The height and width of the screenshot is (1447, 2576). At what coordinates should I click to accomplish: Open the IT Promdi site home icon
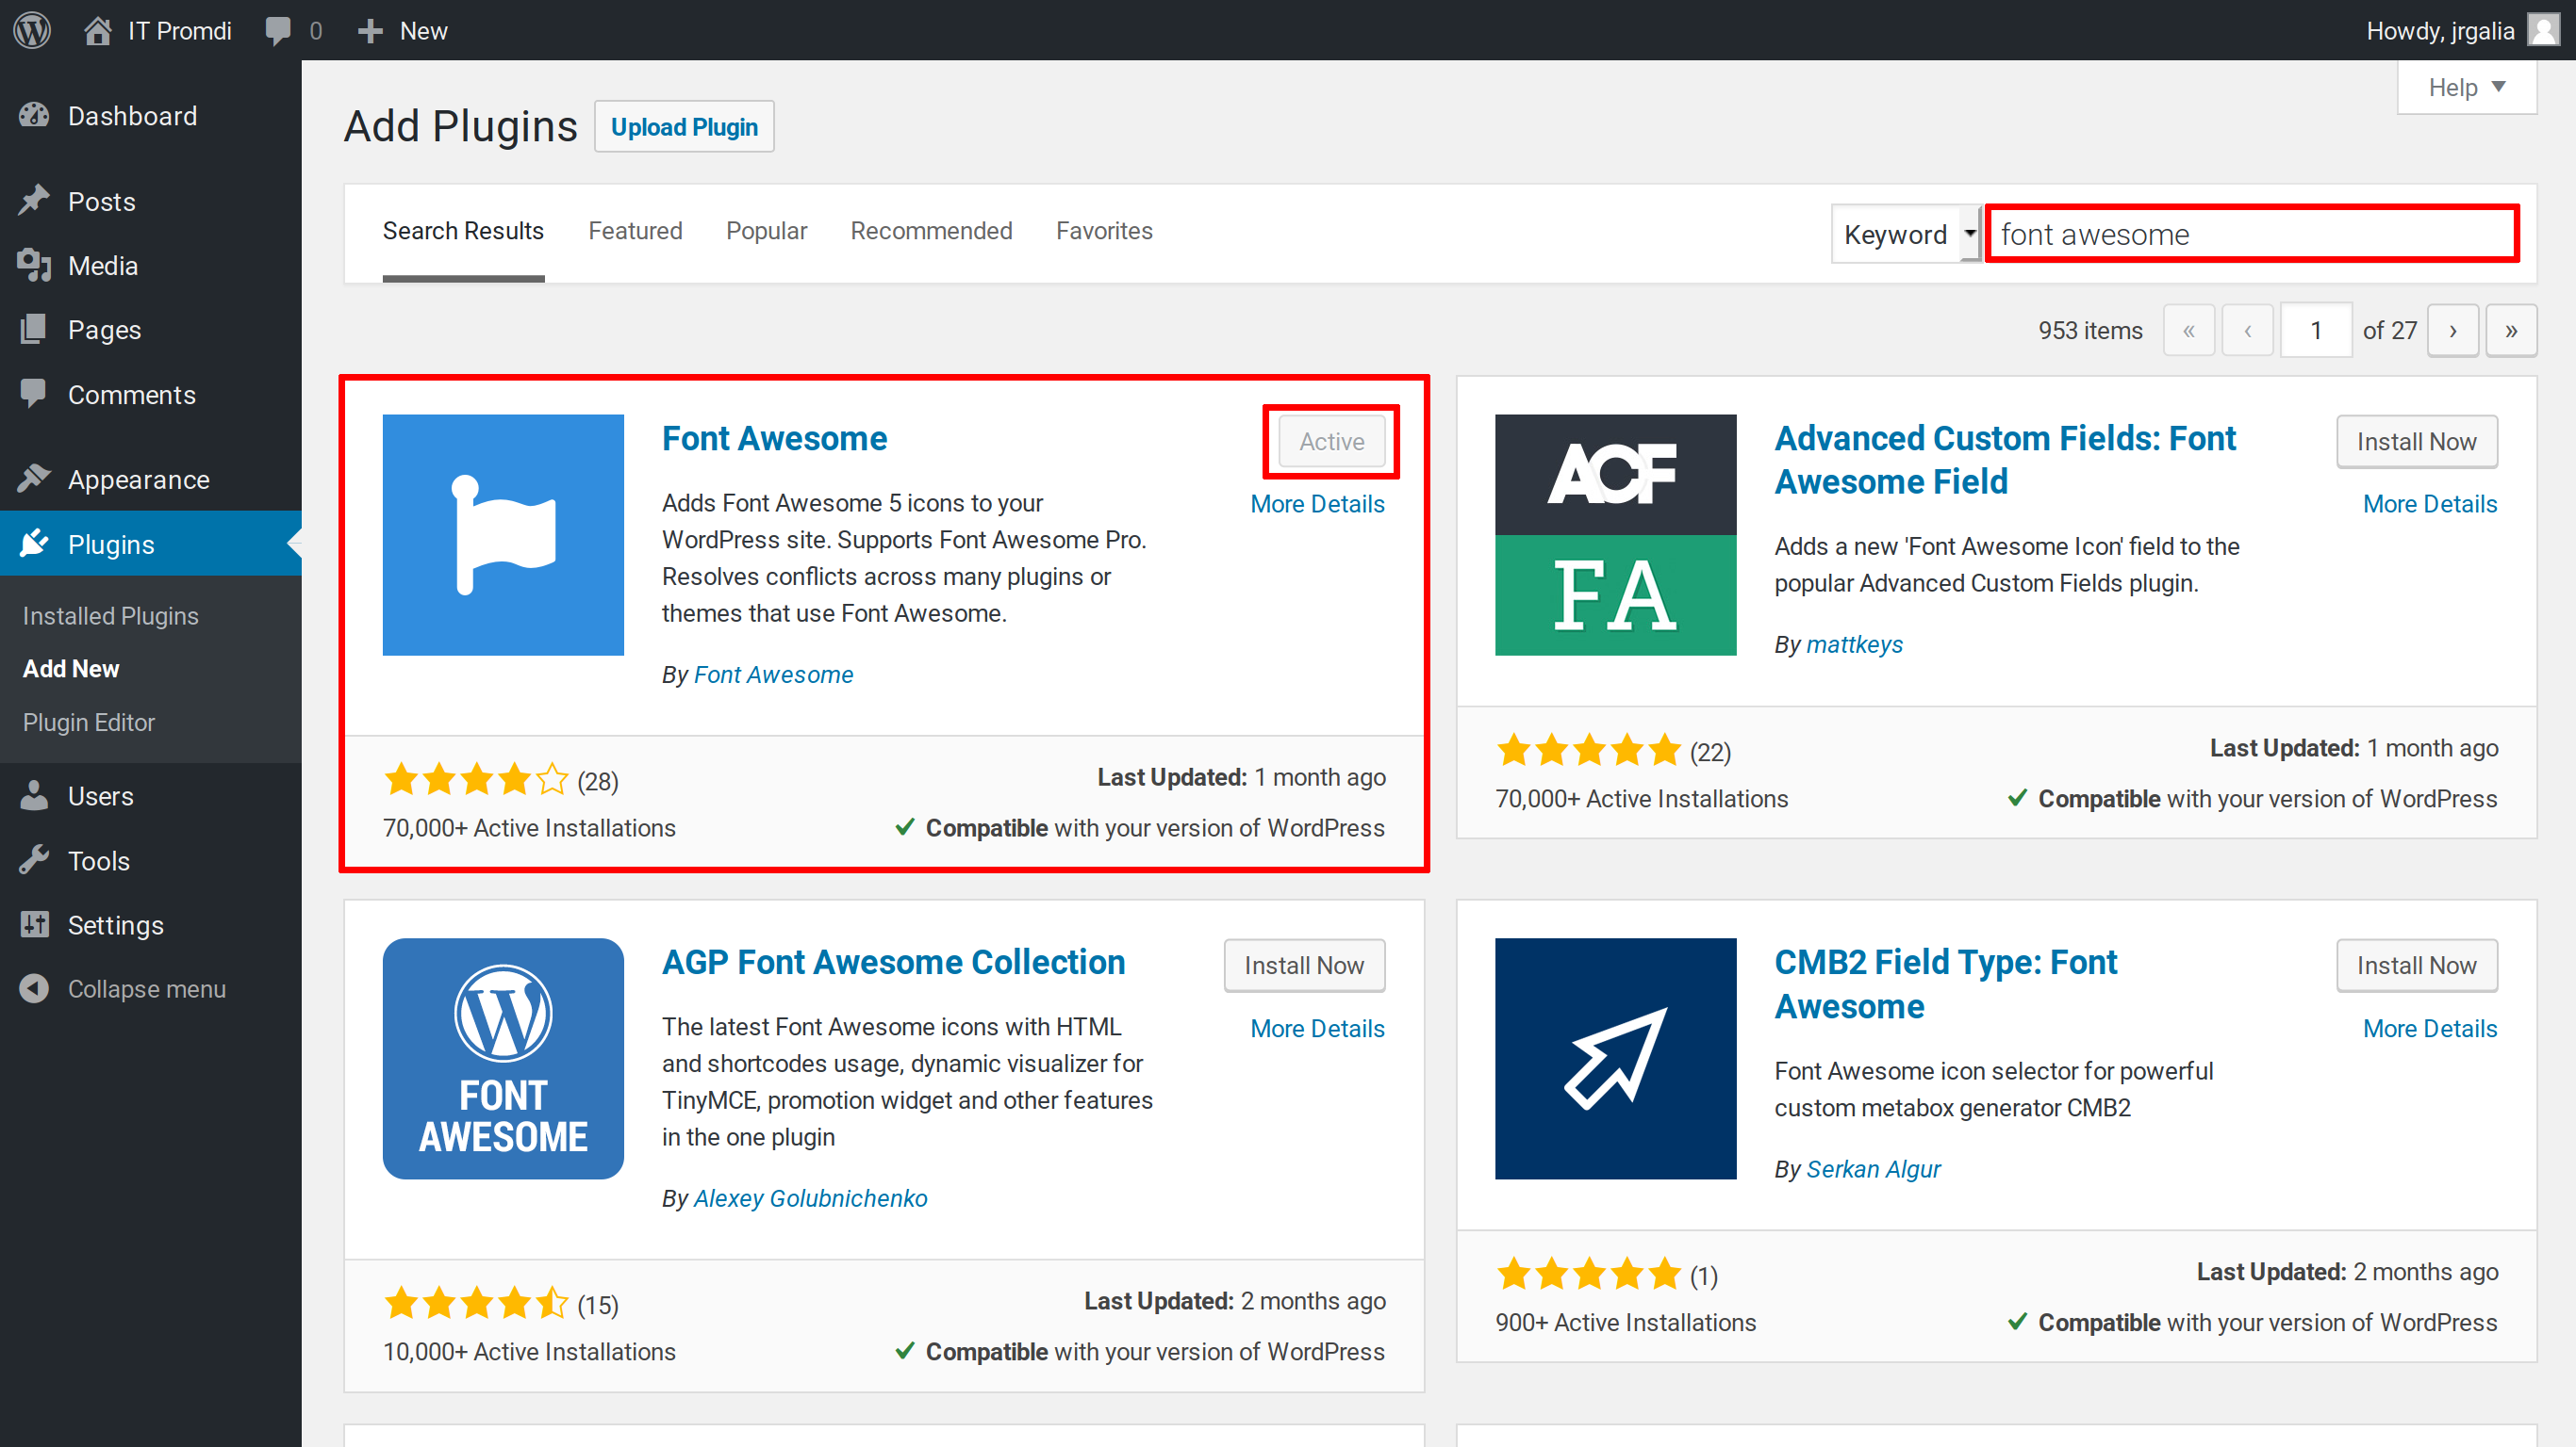pos(97,30)
